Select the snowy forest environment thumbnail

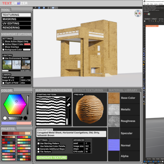pyautogui.click(x=17, y=65)
